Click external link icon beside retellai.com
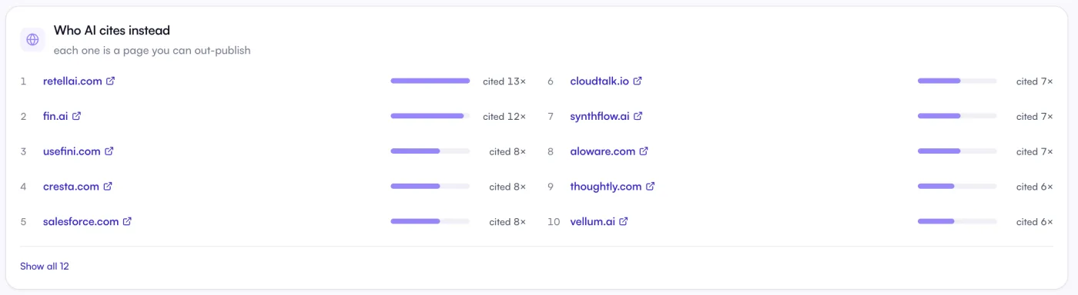The image size is (1078, 295). tap(110, 81)
